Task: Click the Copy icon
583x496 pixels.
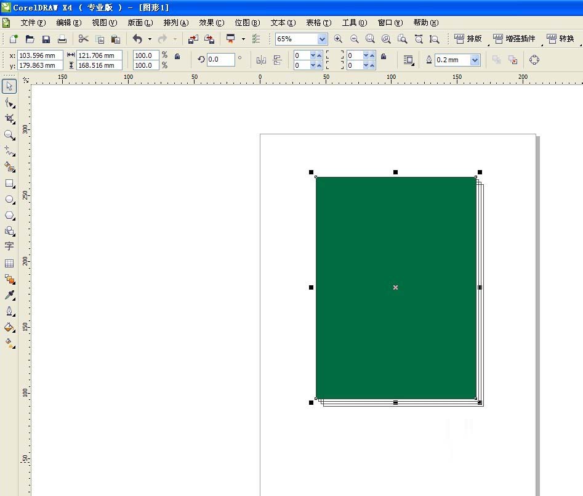Action: pos(100,39)
